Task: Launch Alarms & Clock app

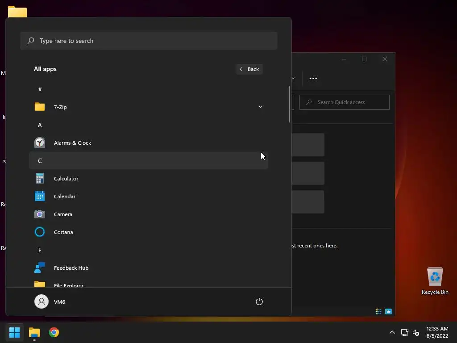Action: (x=148, y=142)
